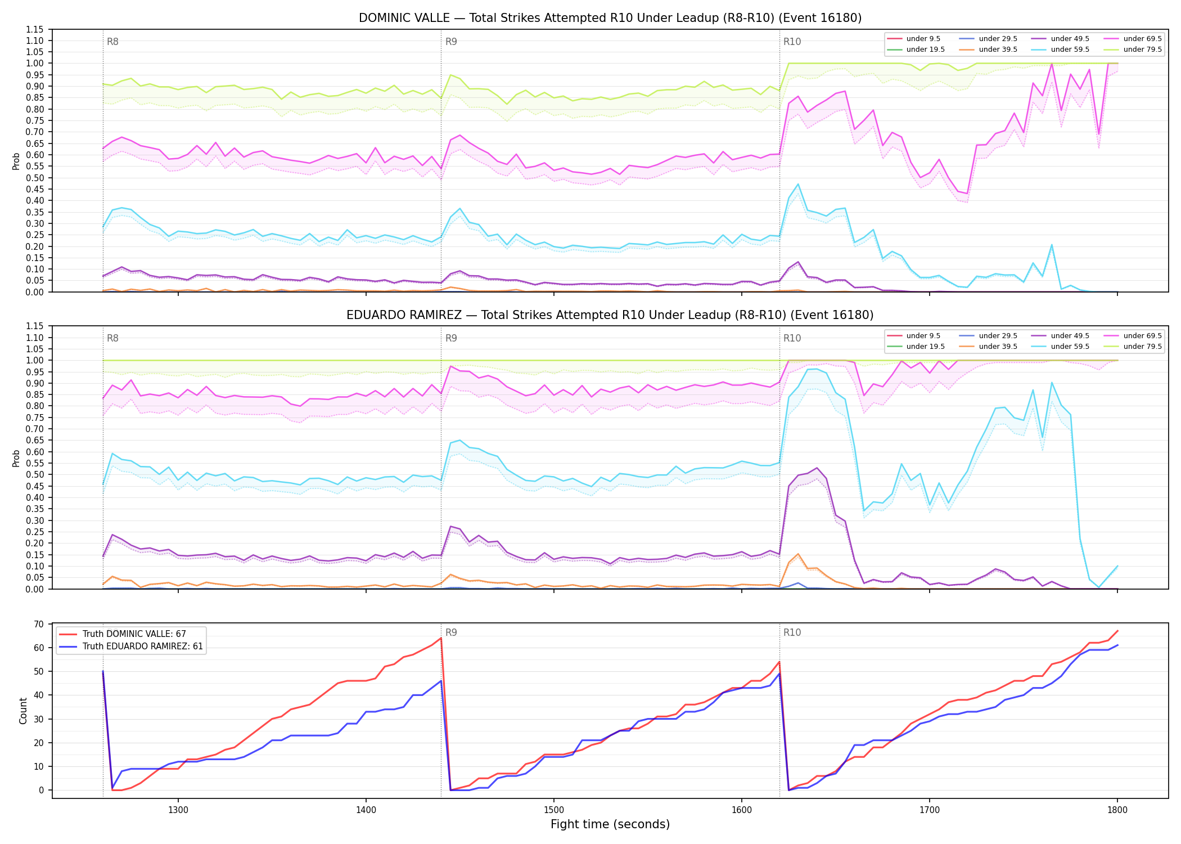Click the 1.15 tick on Valle chart's Prob axis
1181x844 pixels.
pos(35,29)
